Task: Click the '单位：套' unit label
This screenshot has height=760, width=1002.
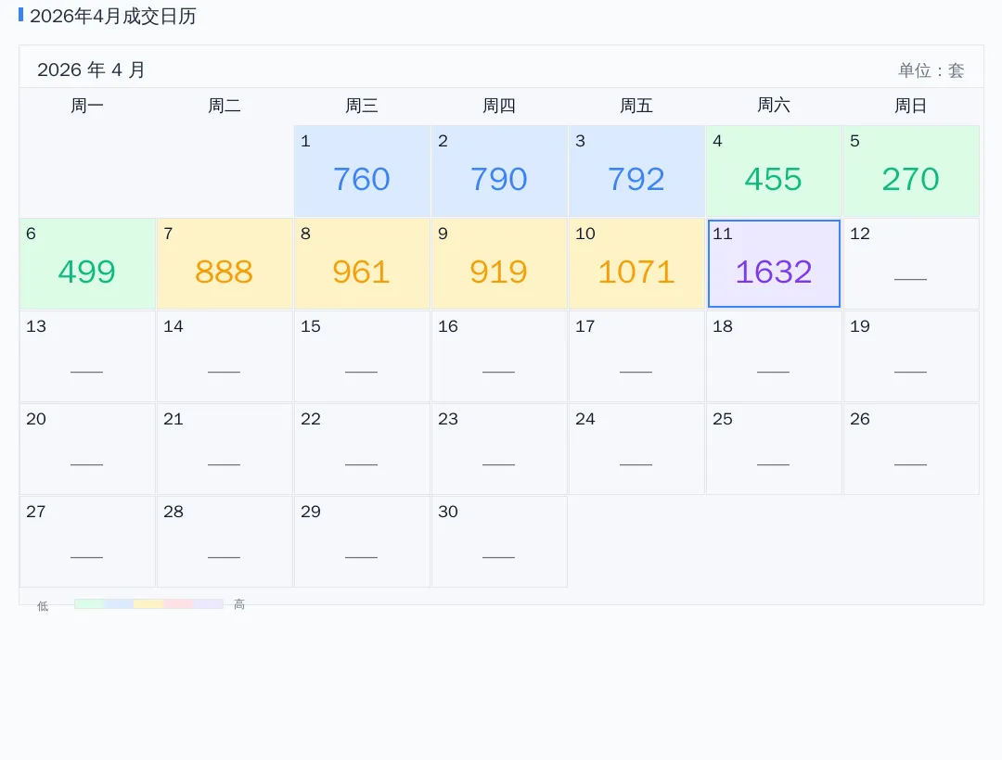Action: pyautogui.click(x=931, y=70)
